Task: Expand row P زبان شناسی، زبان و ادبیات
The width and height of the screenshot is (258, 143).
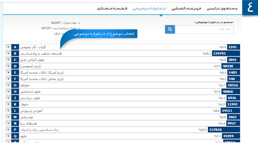Action: 8,130
